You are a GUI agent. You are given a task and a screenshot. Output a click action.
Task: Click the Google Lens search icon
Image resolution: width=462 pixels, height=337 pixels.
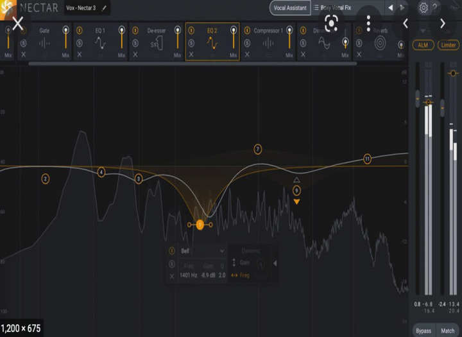[x=331, y=23]
